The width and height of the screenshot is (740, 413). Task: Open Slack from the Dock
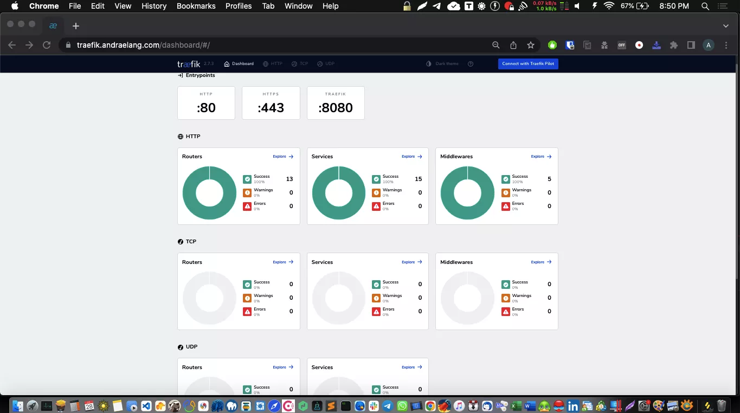pos(374,405)
